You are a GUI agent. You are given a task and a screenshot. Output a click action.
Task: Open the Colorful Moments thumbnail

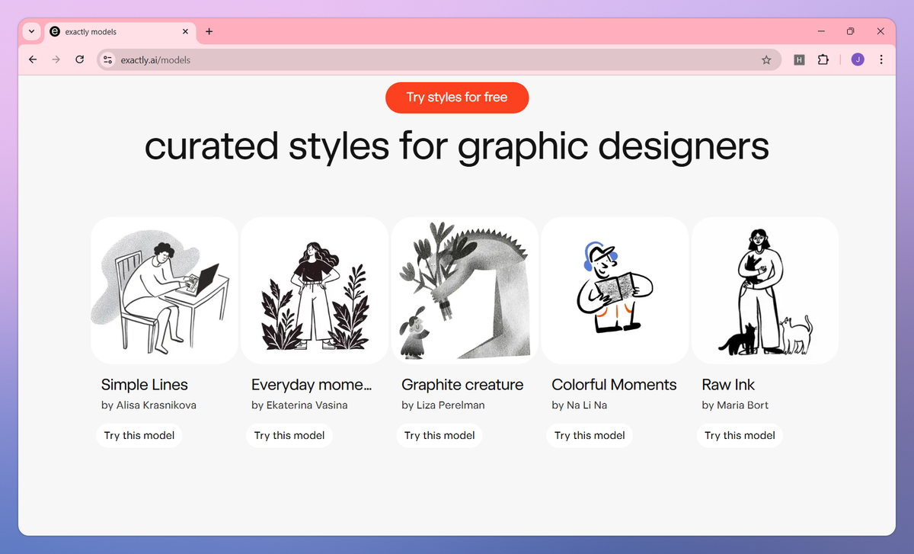point(615,290)
